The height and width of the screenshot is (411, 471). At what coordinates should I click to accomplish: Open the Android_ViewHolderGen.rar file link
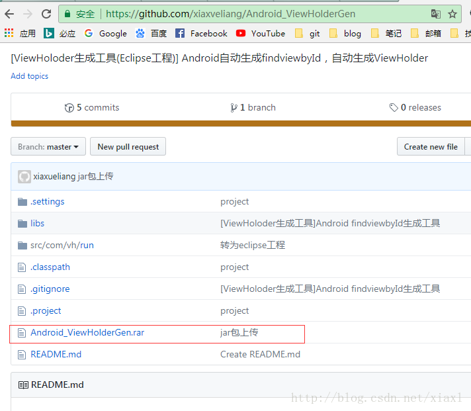(87, 333)
